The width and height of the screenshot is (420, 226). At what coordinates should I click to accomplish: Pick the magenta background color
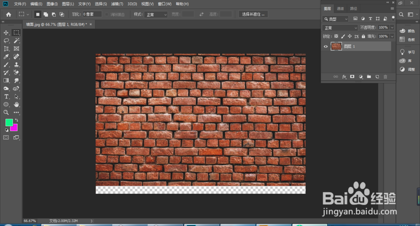pos(15,129)
